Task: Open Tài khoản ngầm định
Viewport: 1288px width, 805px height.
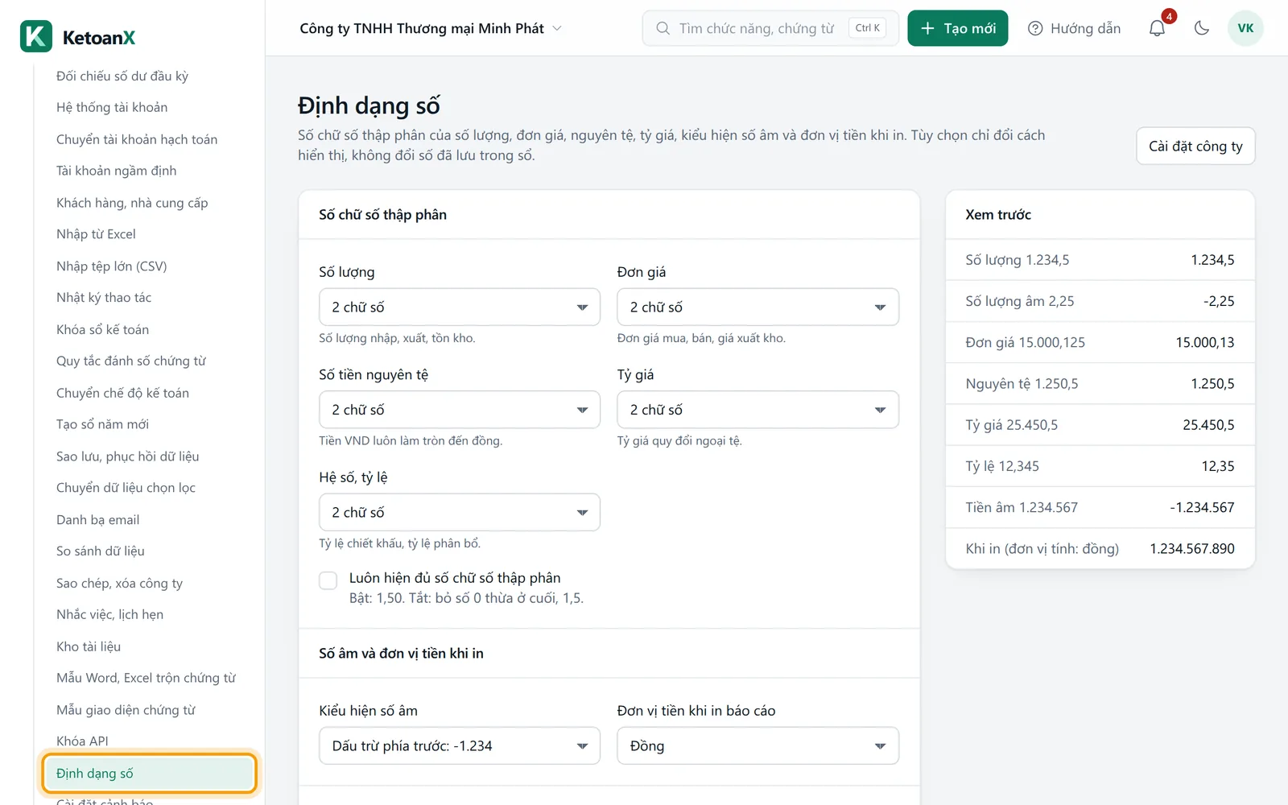Action: pyautogui.click(x=116, y=171)
